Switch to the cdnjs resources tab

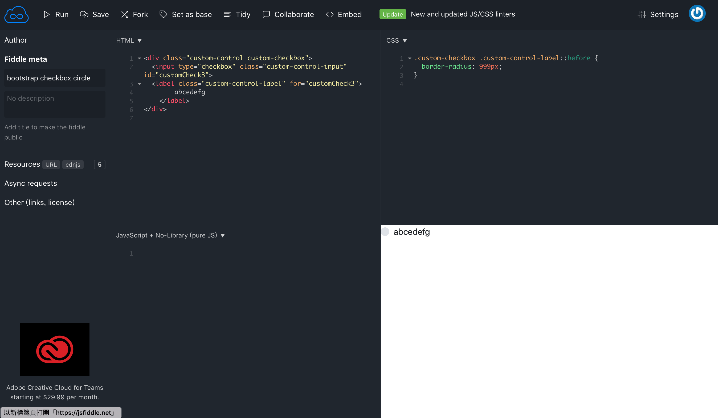pyautogui.click(x=73, y=164)
